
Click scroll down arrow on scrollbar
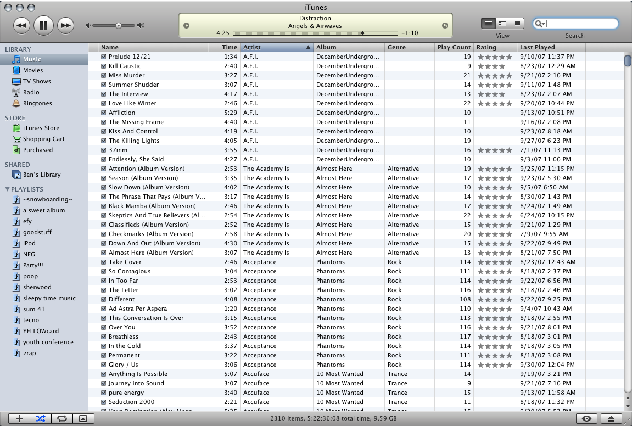(x=628, y=406)
